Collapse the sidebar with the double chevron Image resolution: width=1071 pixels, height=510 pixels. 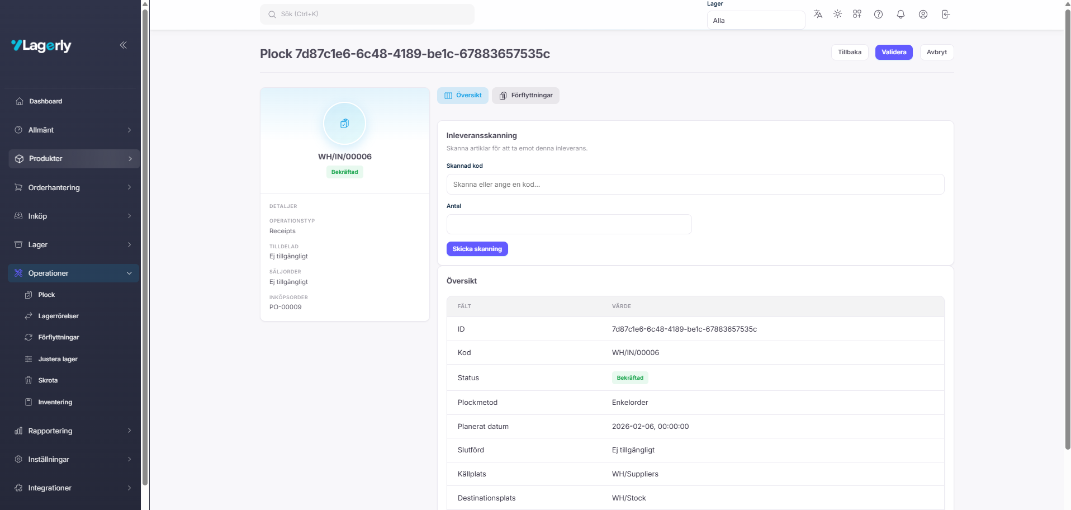click(x=123, y=45)
